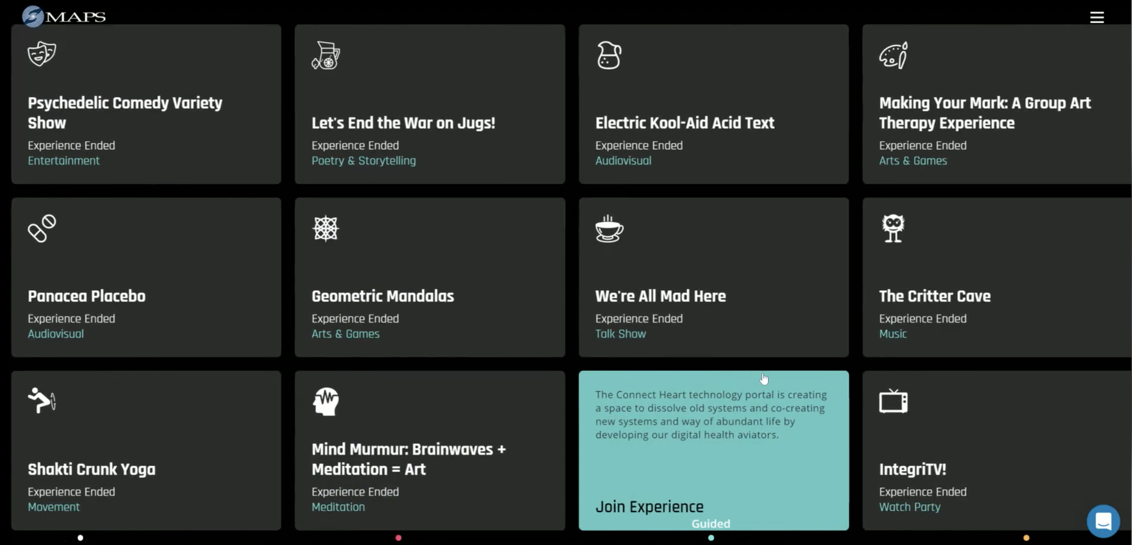Select the Watch Party category link
1132x545 pixels.
click(909, 507)
